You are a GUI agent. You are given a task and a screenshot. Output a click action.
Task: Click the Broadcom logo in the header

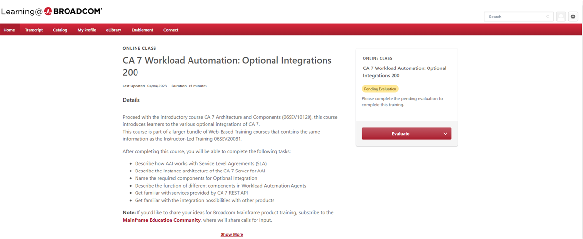pyautogui.click(x=51, y=10)
